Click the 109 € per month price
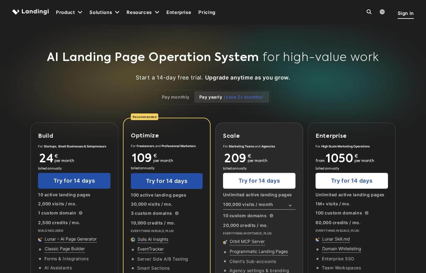 coord(152,158)
